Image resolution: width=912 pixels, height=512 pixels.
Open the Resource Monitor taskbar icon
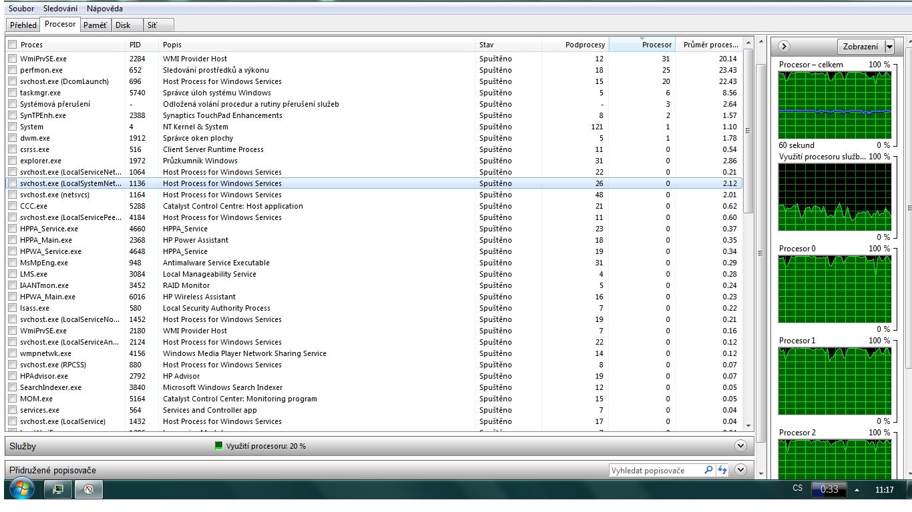coord(88,489)
